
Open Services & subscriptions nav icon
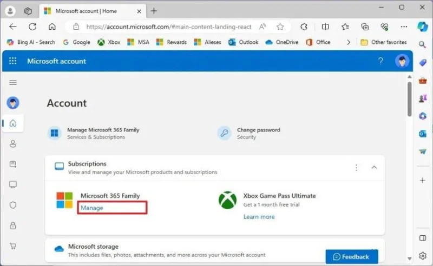click(x=13, y=164)
